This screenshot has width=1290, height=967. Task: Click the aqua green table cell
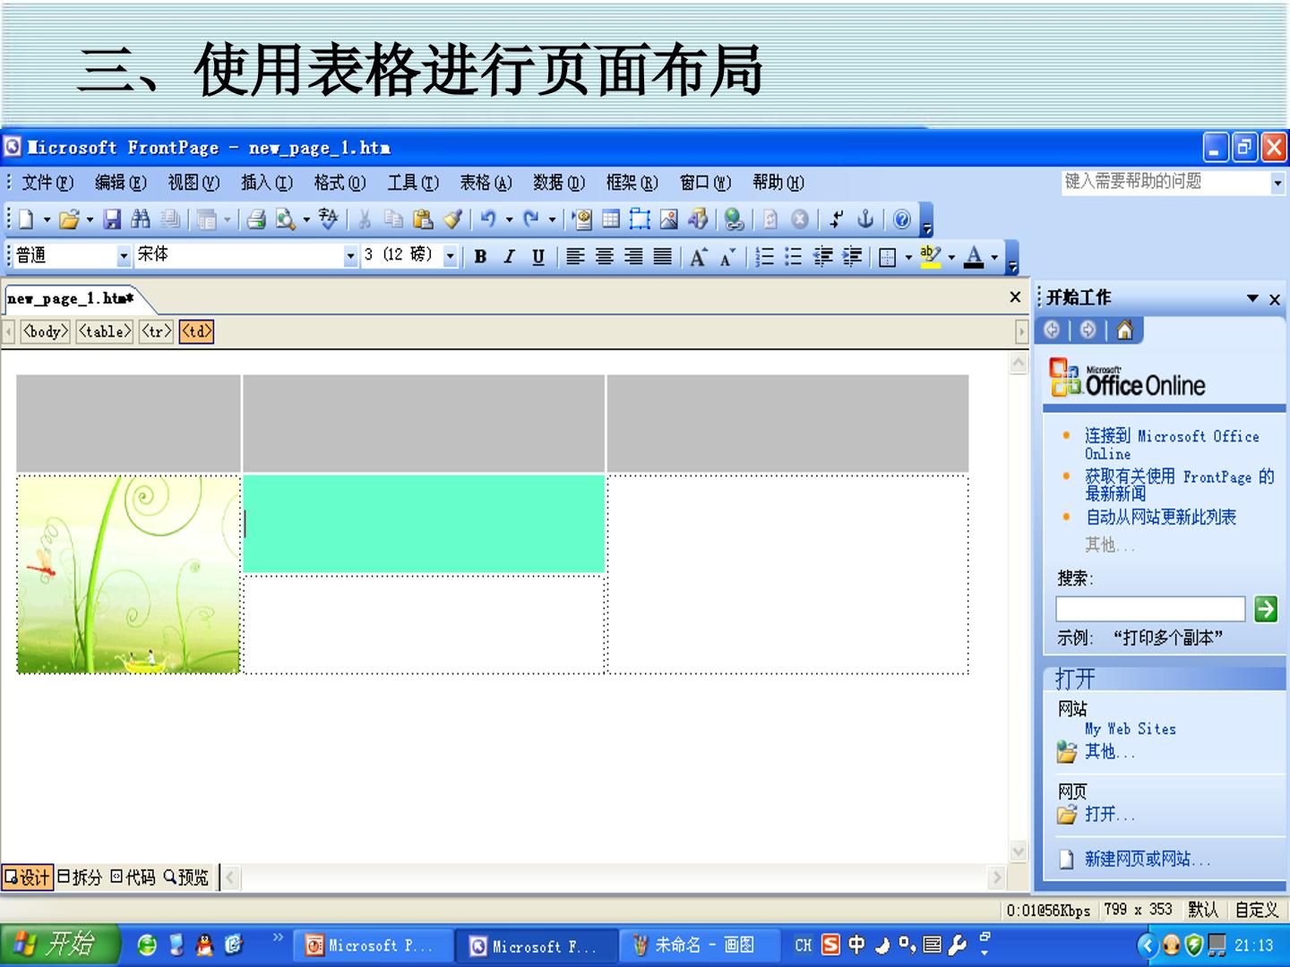[x=424, y=524]
